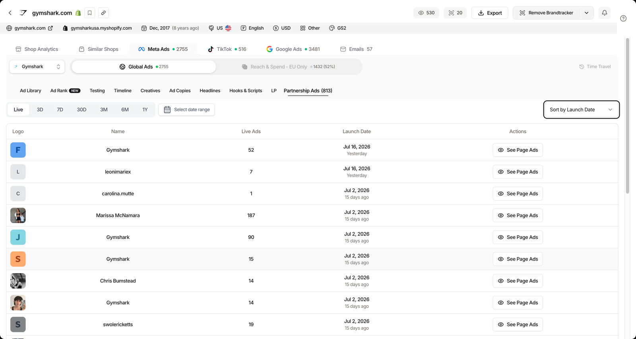The height and width of the screenshot is (339, 636).
Task: Select the 7D time filter
Action: click(x=60, y=110)
